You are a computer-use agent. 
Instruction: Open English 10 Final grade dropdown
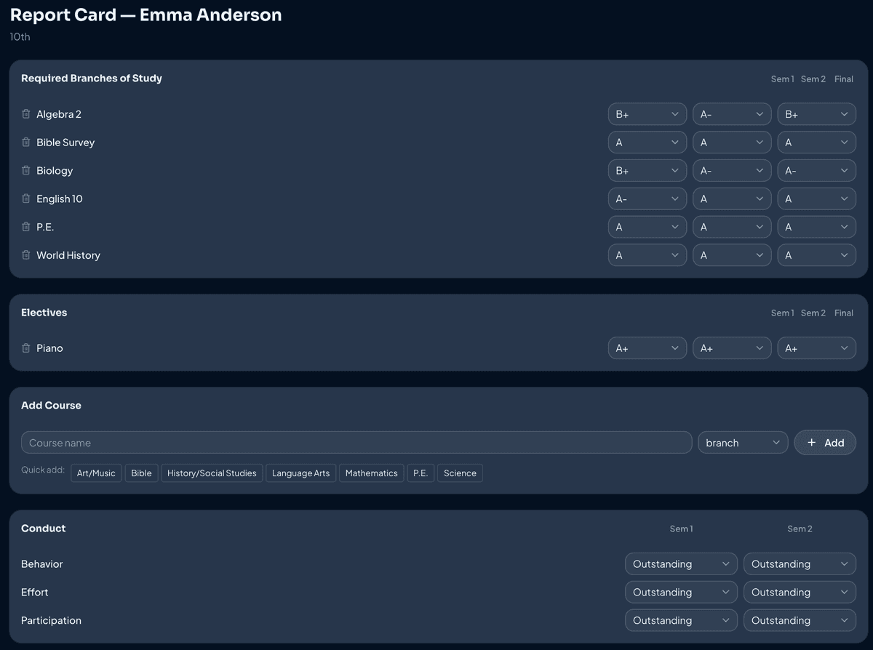(x=816, y=199)
